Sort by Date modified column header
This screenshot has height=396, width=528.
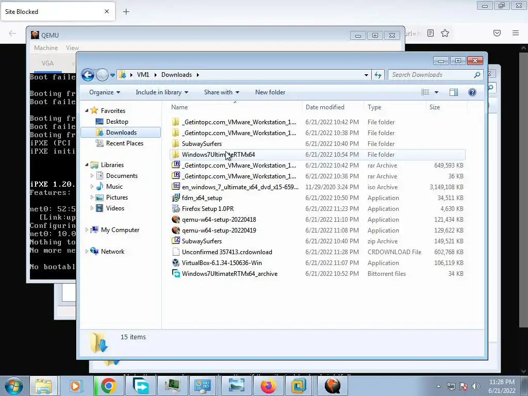click(325, 107)
